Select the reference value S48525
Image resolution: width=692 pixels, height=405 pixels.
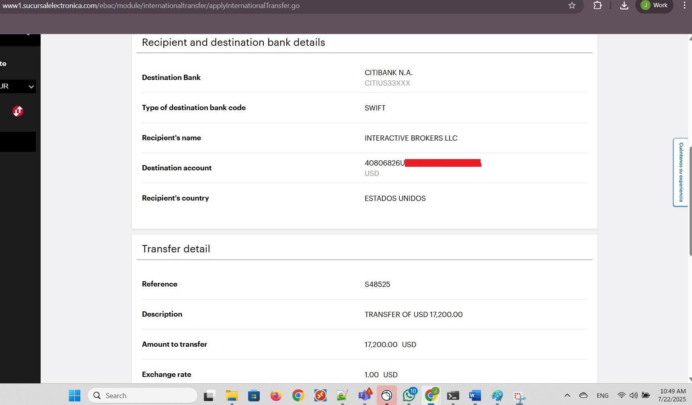click(x=377, y=284)
